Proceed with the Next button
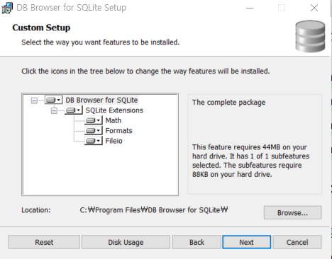The width and height of the screenshot is (332, 259). tap(246, 242)
